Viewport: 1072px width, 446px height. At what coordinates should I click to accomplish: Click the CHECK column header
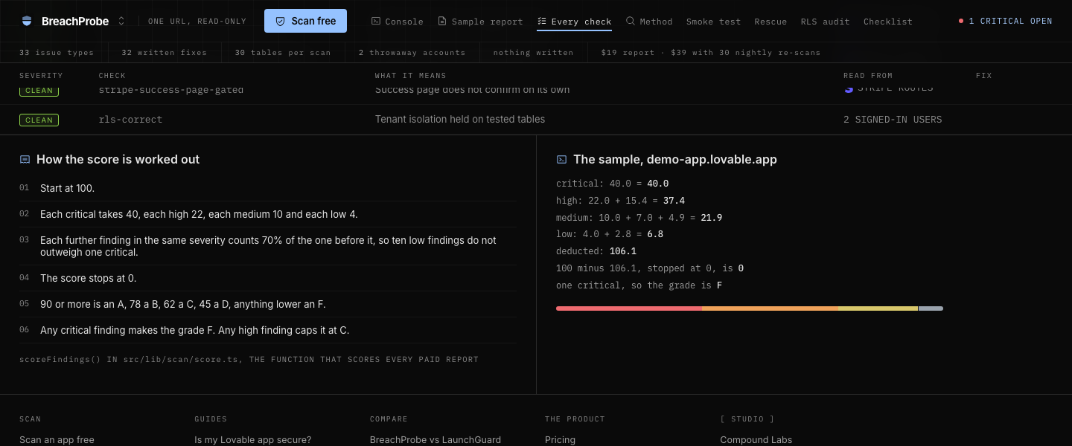[x=112, y=76]
